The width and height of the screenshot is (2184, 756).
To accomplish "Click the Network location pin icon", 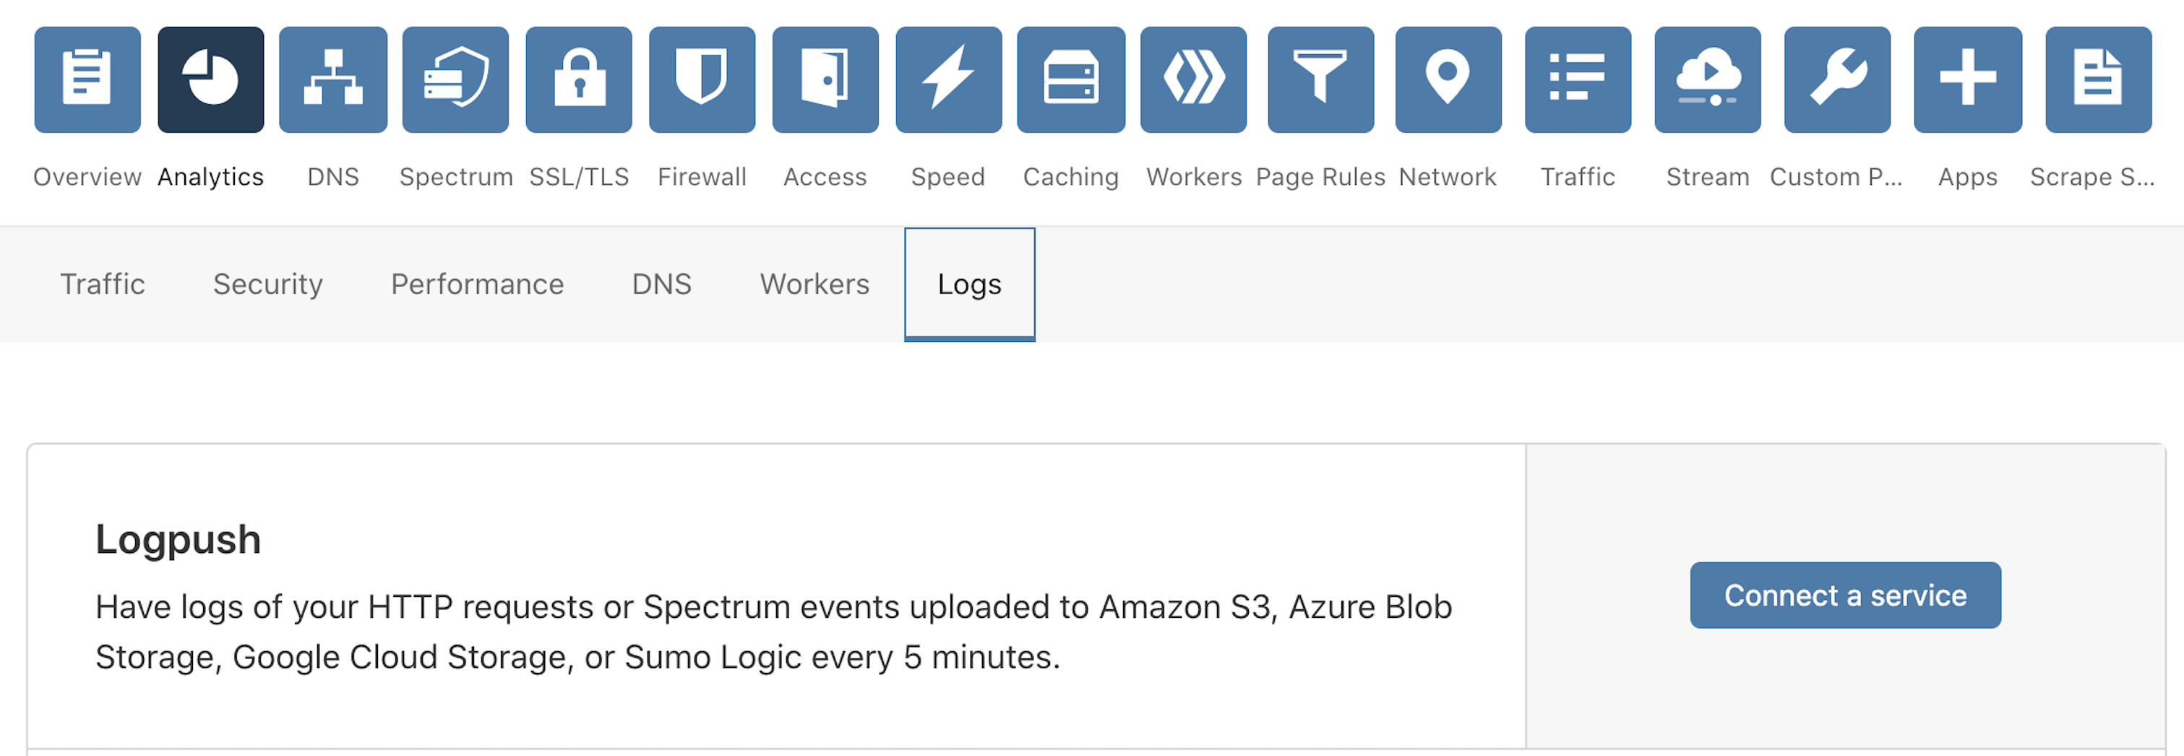I will tap(1448, 79).
